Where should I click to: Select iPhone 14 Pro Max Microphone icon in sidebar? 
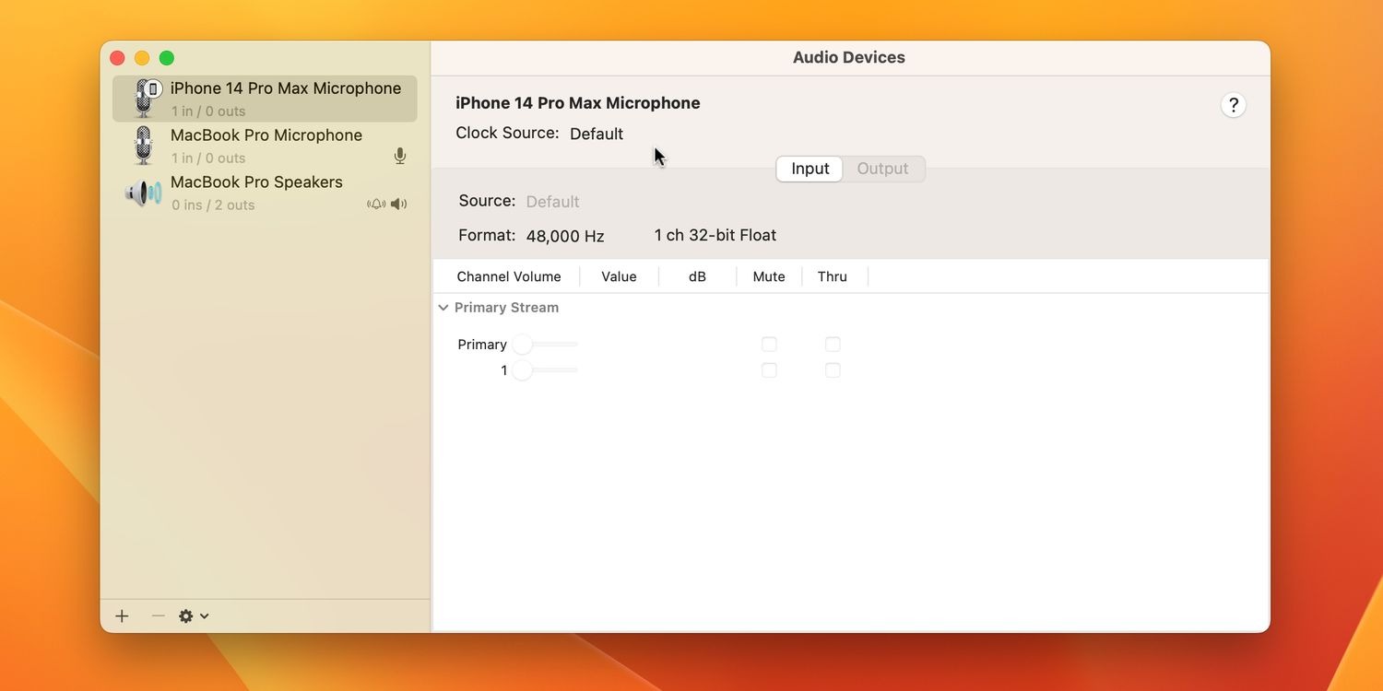145,99
